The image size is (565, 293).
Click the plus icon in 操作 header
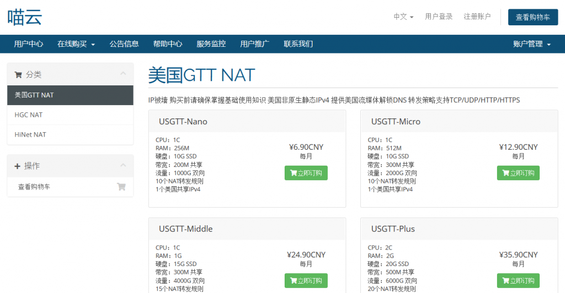coord(18,166)
